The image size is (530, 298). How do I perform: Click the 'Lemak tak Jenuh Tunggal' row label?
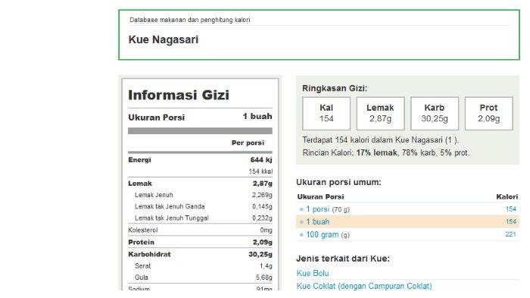pos(172,218)
